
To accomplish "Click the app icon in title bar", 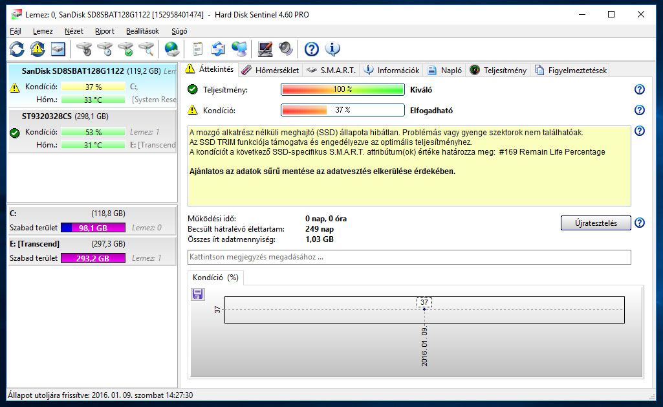I will [x=16, y=14].
